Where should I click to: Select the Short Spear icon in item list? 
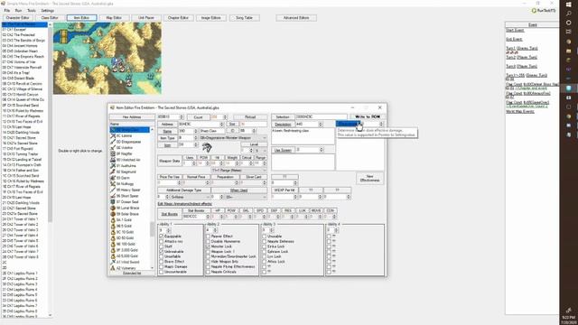[113, 196]
